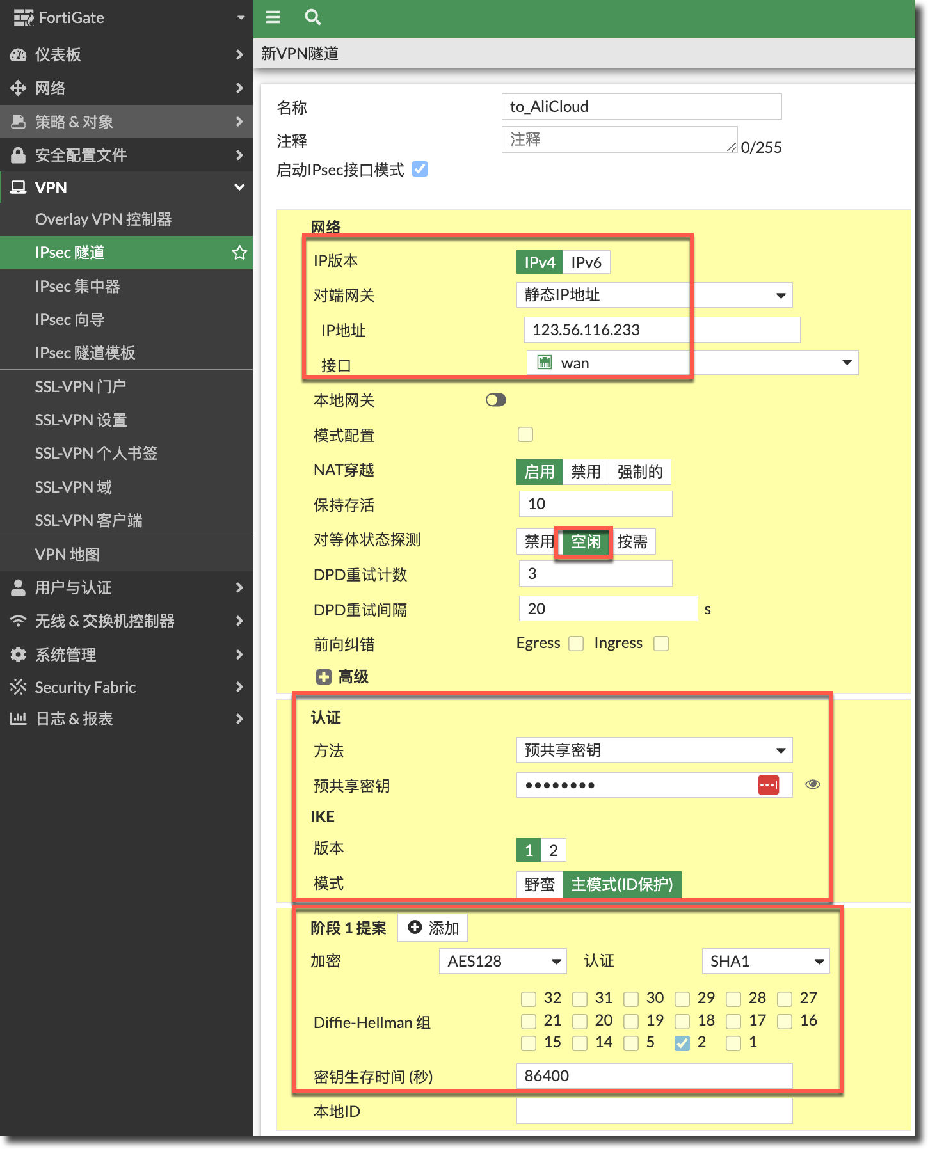The width and height of the screenshot is (928, 1149).
Task: Enable the 模式配置 checkbox
Action: pyautogui.click(x=525, y=435)
